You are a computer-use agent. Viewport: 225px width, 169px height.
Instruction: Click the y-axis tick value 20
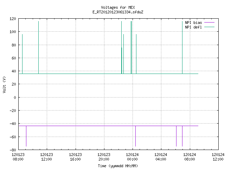coord(14,84)
